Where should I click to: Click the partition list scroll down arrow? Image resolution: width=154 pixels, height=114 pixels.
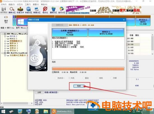152,54
